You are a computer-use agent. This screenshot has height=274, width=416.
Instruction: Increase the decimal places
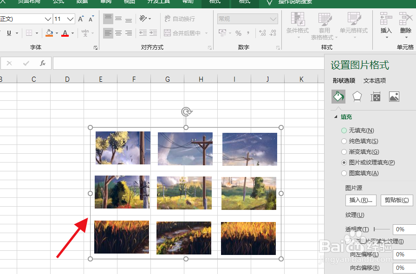(262, 33)
